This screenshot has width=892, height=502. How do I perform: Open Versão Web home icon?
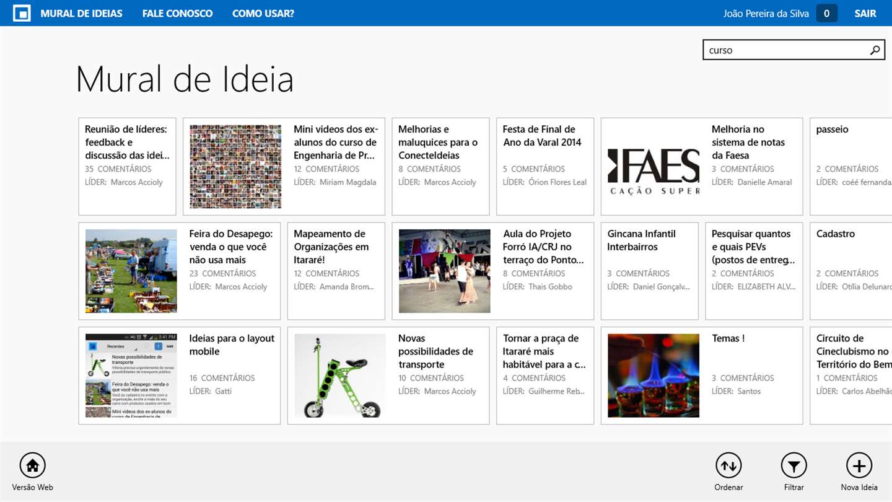[x=32, y=465]
